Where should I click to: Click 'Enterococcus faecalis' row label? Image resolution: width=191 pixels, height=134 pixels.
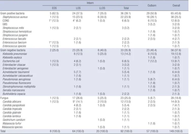pos(14,39)
